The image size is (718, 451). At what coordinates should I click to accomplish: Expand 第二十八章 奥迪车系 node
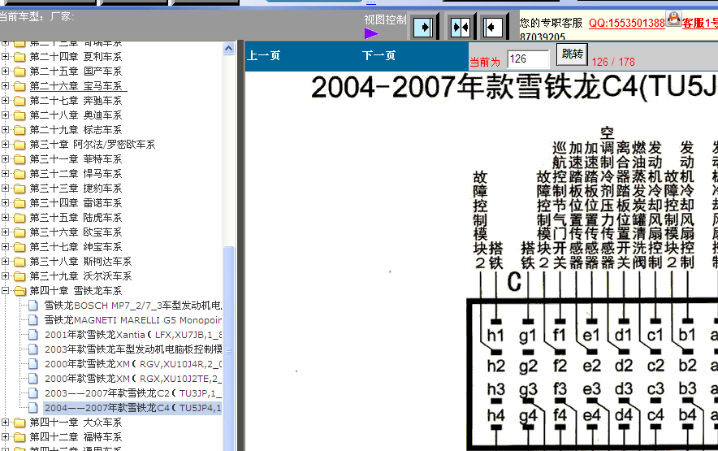[x=5, y=115]
